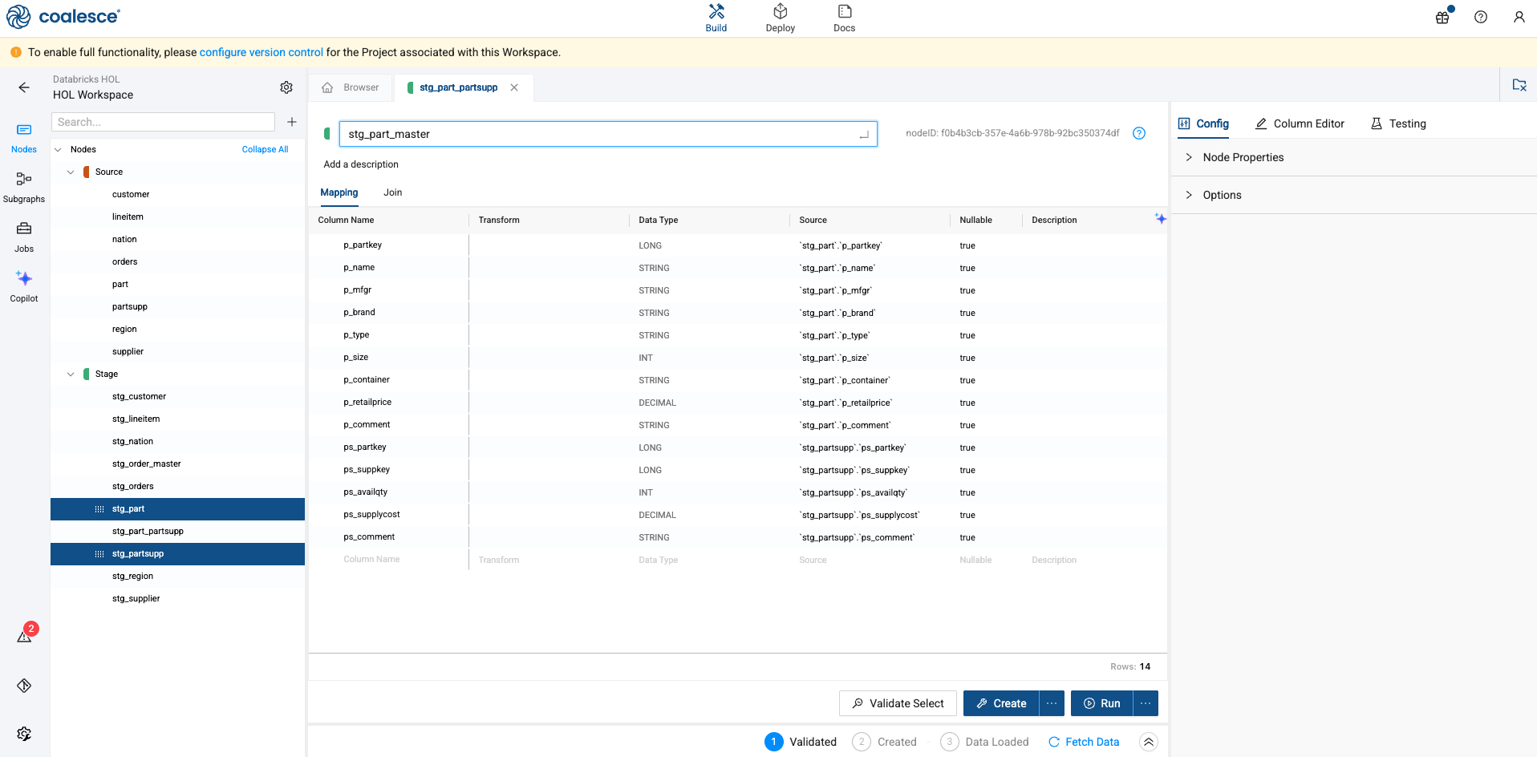The width and height of the screenshot is (1537, 757).
Task: Open workspace settings gear icon
Action: coord(286,87)
